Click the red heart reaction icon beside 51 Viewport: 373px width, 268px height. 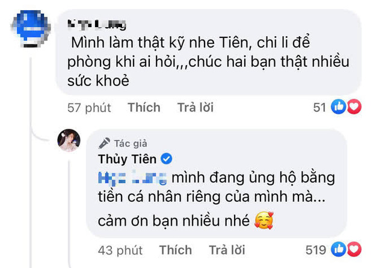[353, 108]
